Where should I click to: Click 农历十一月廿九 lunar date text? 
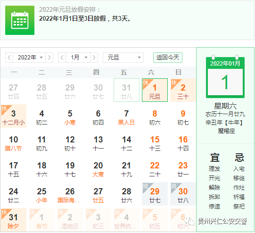[225, 114]
